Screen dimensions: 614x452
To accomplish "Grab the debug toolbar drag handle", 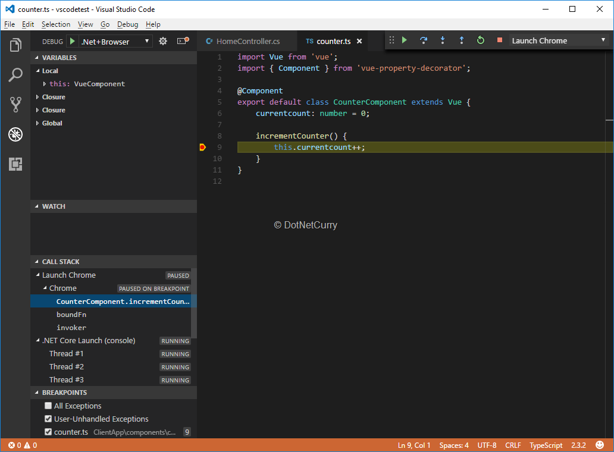I will (x=391, y=40).
